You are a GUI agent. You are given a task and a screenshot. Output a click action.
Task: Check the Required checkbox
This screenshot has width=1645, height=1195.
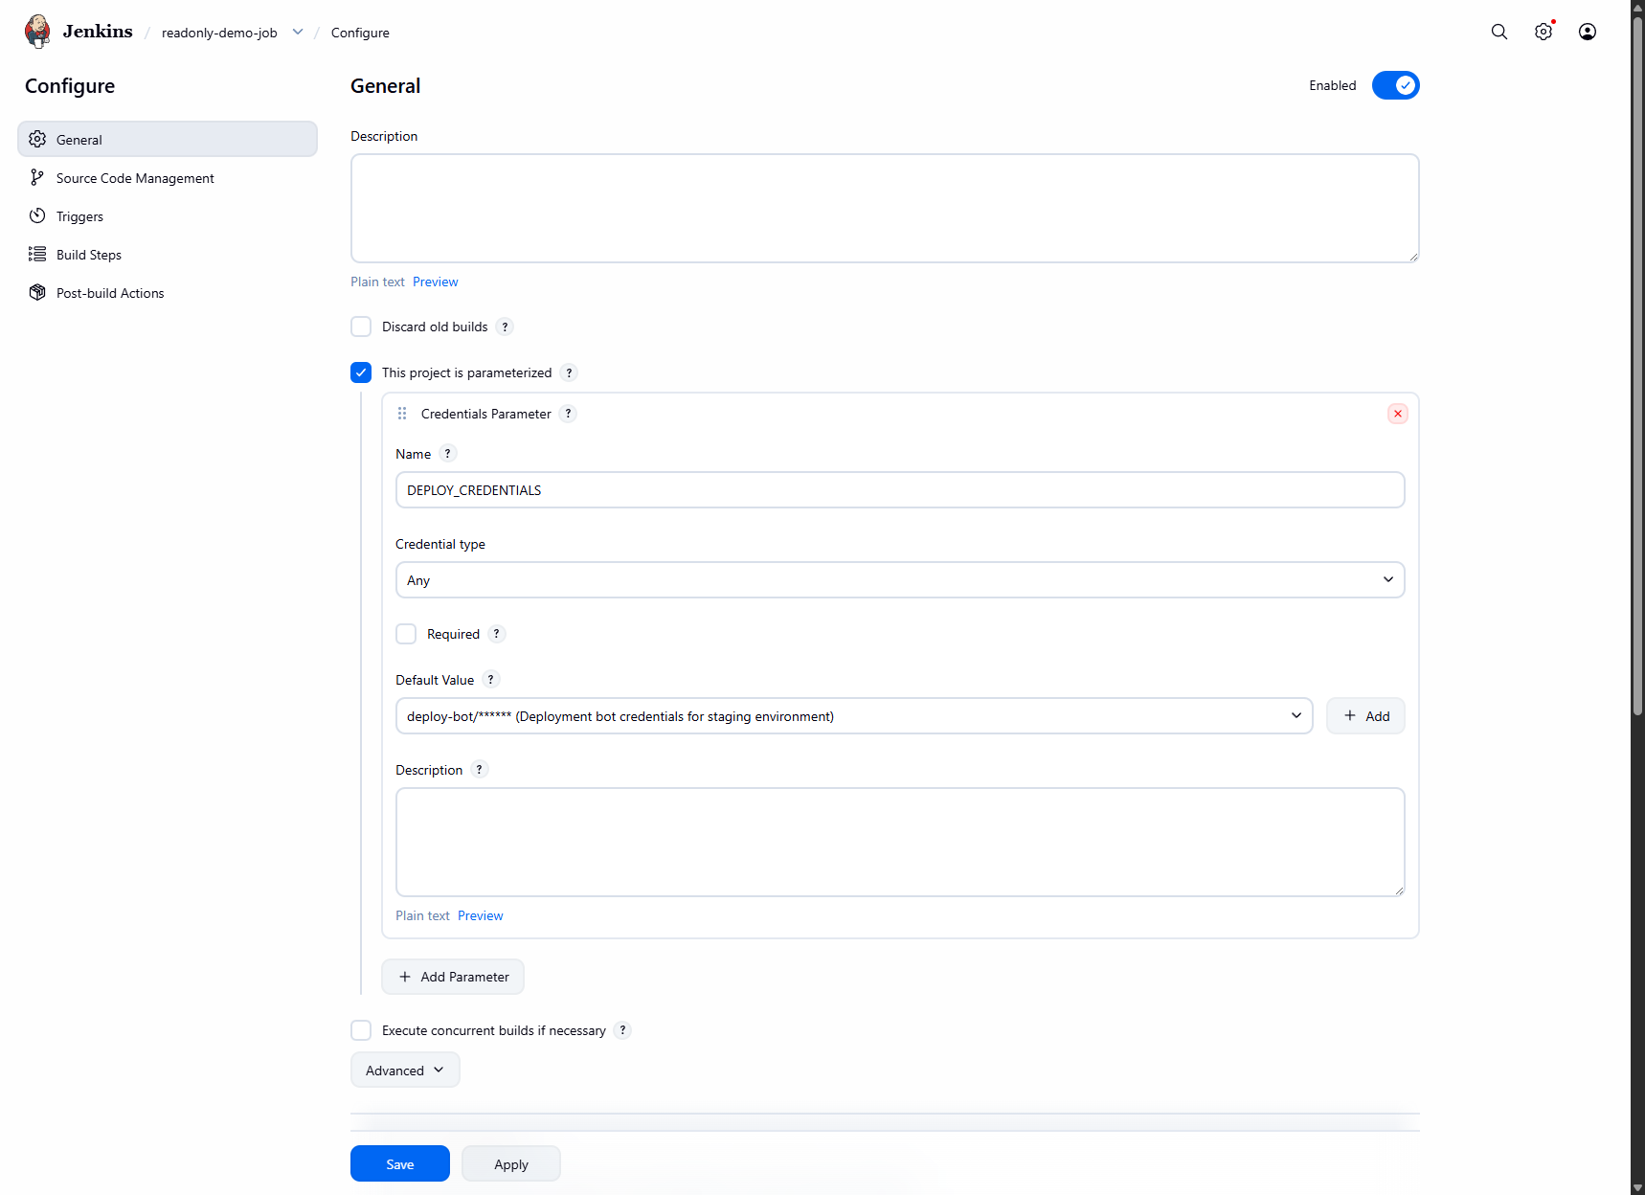[x=406, y=634]
